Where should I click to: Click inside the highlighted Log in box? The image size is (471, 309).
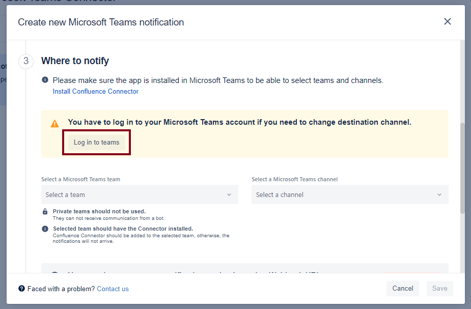pyautogui.click(x=96, y=143)
